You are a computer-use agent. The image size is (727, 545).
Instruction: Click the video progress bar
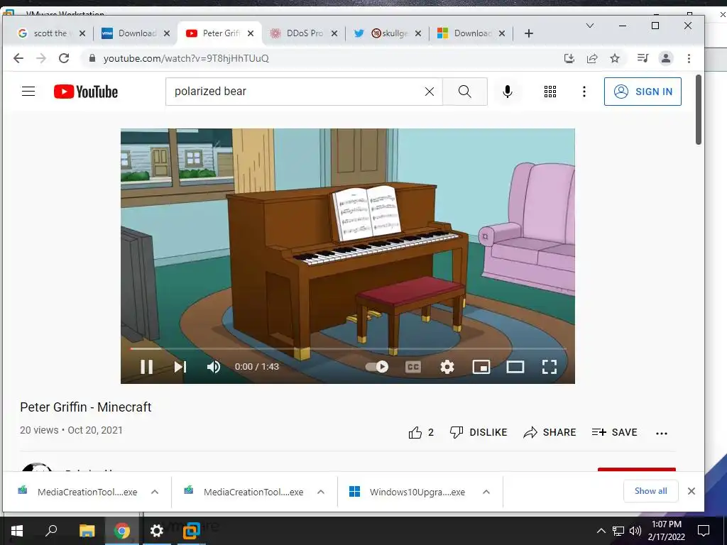coord(348,348)
